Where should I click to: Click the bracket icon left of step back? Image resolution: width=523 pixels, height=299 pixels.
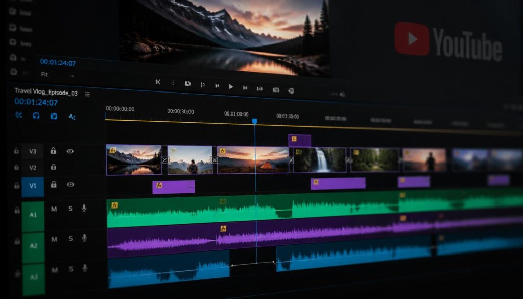point(202,85)
